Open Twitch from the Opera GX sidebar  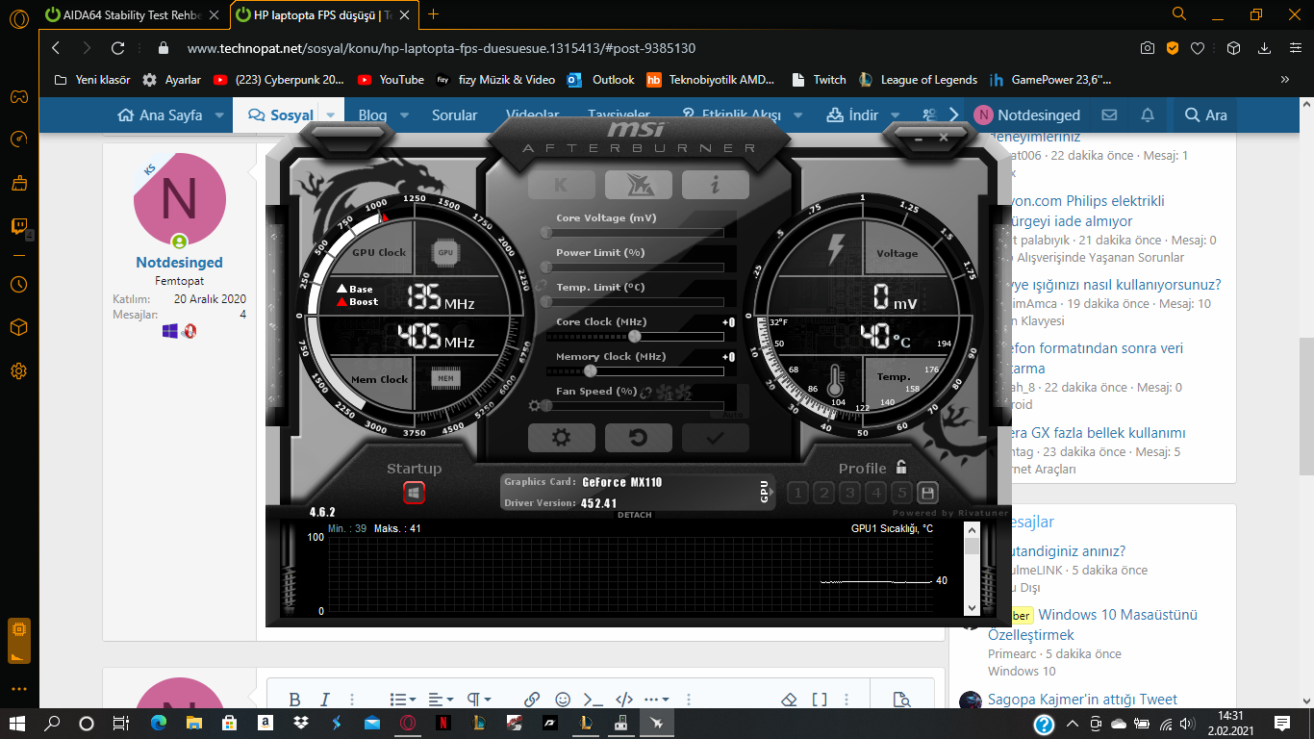pos(18,228)
